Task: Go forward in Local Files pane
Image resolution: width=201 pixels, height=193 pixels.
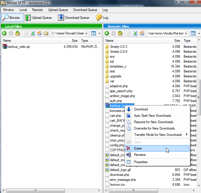Action: [11, 33]
